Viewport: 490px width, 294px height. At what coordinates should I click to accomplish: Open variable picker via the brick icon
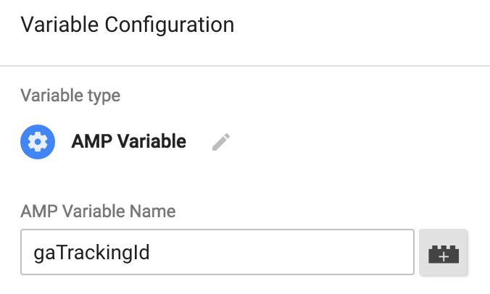(x=444, y=253)
